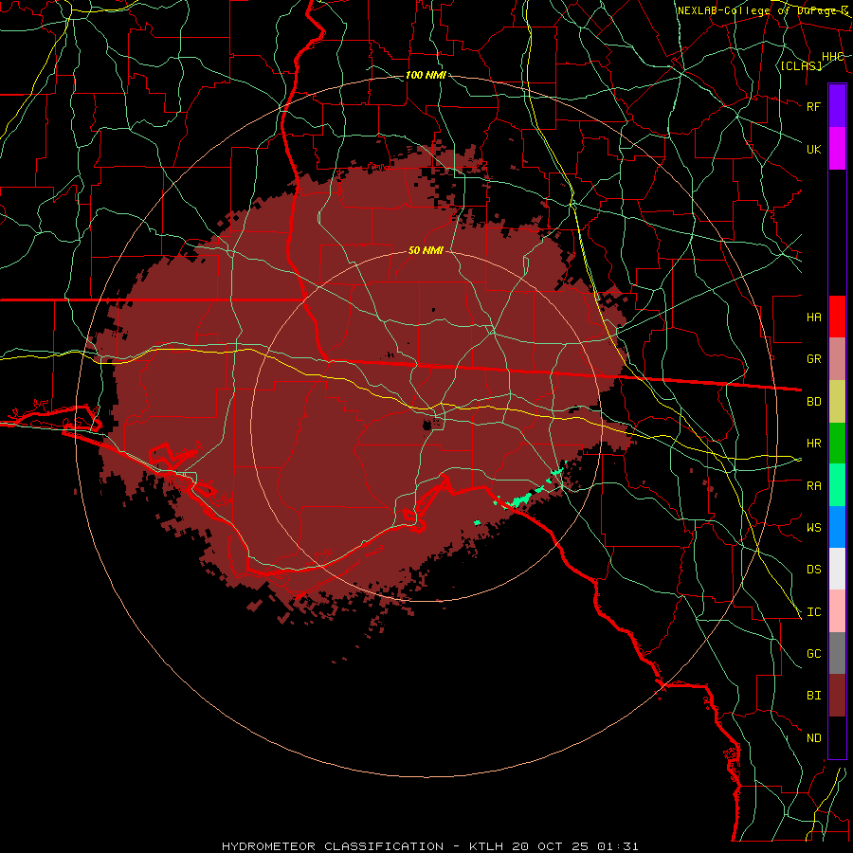Click the HYDROMETEOR CLASSIFICATION title text
Screen dimensions: 853x853
tap(333, 846)
